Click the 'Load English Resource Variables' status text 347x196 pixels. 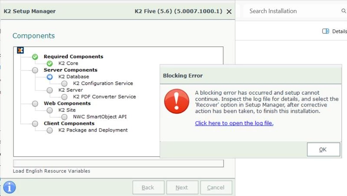(52, 171)
